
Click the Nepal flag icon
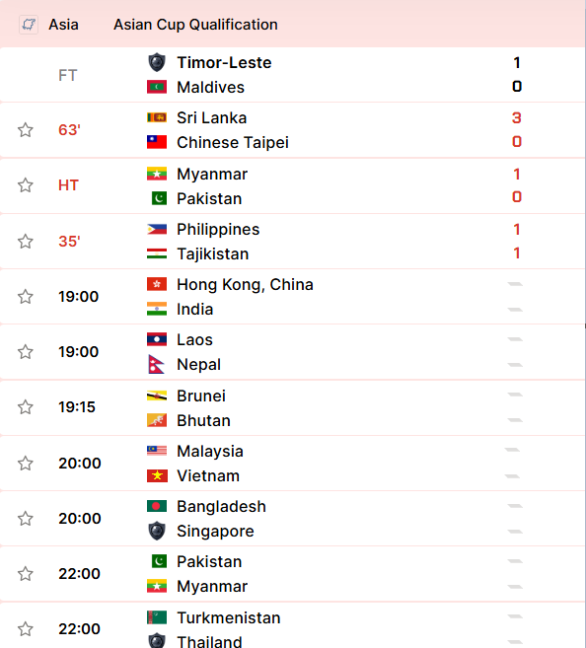pyautogui.click(x=157, y=365)
